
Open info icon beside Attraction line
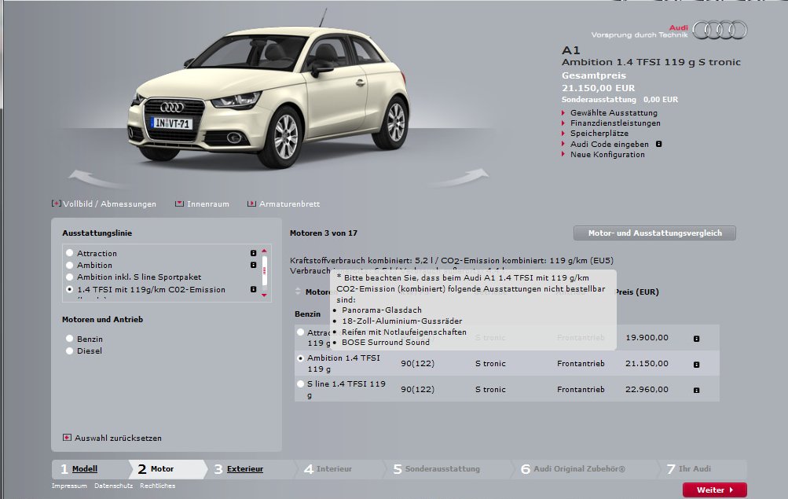[253, 253]
